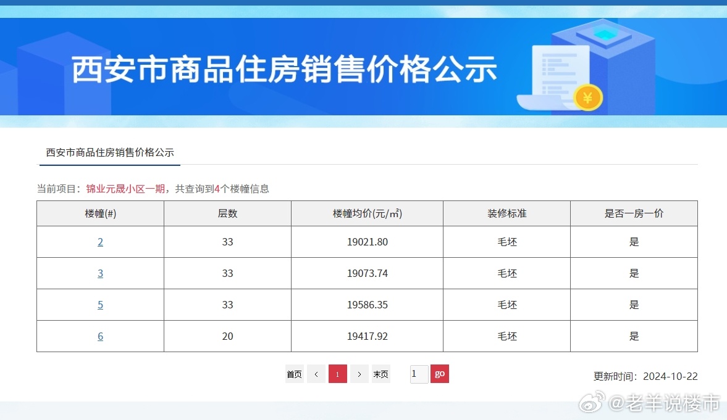The height and width of the screenshot is (420, 727).
Task: Click the 层数 column header
Action: click(227, 213)
